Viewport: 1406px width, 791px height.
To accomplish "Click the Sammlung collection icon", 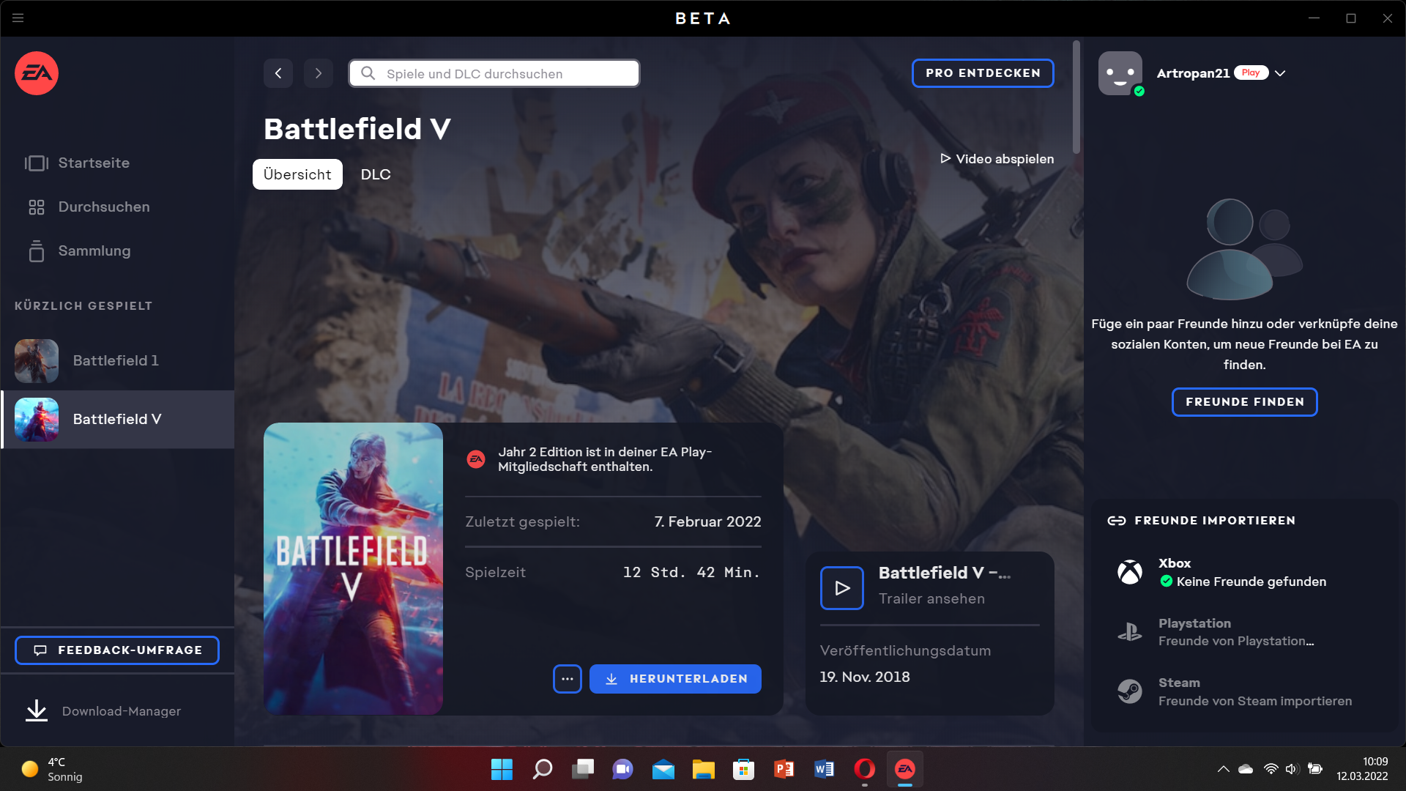I will (37, 251).
